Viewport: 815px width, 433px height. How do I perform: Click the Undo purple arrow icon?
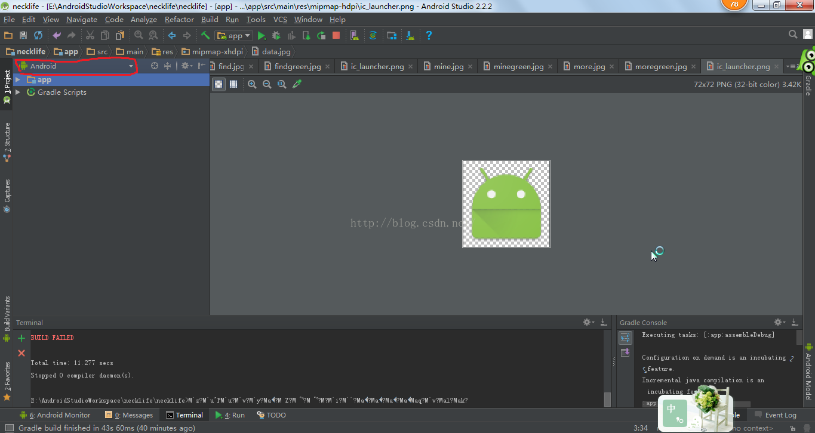(x=57, y=35)
